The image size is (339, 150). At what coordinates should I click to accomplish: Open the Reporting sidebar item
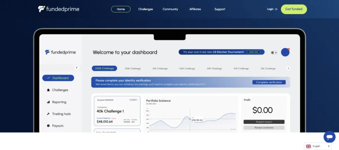[57, 102]
